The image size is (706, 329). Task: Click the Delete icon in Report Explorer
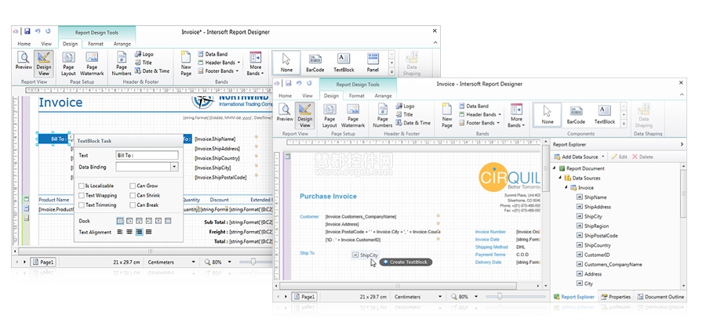click(635, 157)
